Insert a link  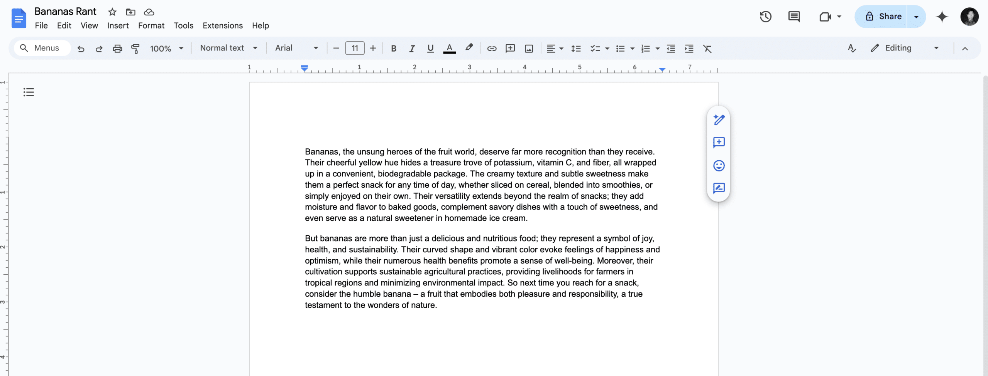492,49
